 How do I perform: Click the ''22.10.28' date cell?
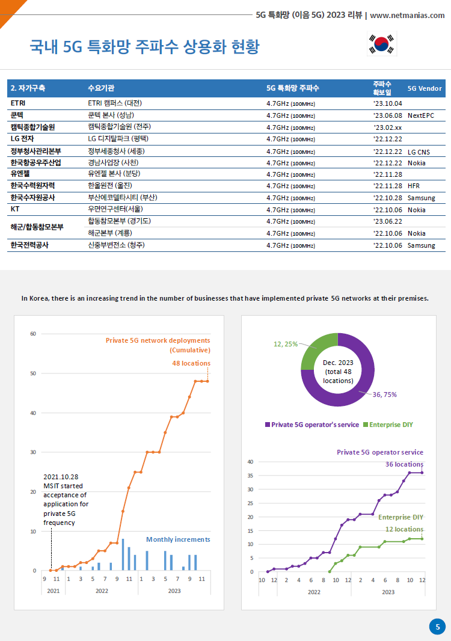[388, 198]
